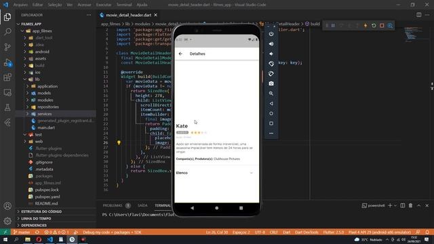Switch to the PROBLEMAS panel tab
Image resolution: width=434 pixels, height=244 pixels.
pos(113,205)
